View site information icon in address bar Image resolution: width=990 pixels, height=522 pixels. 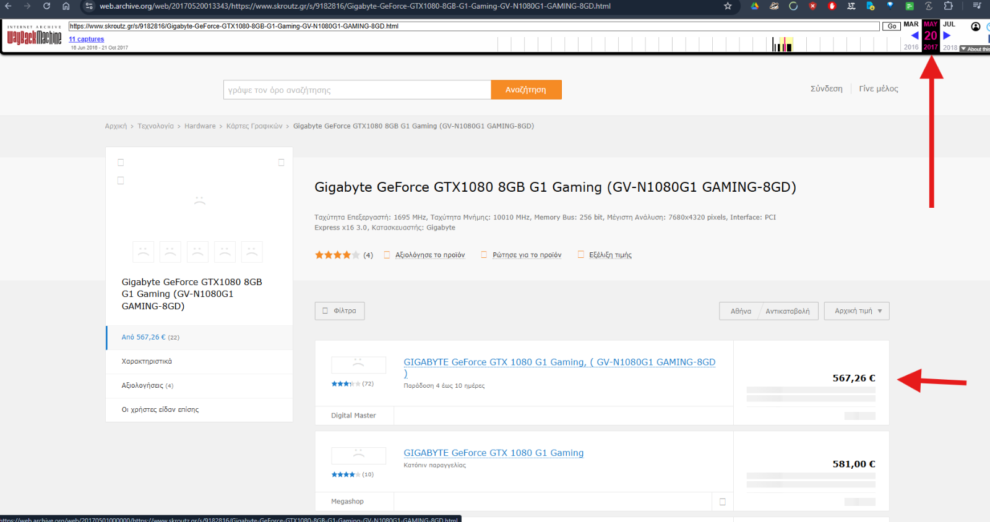coord(89,6)
